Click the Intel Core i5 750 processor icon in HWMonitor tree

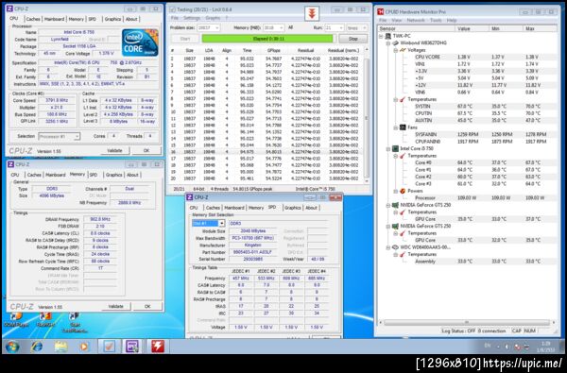click(396, 148)
